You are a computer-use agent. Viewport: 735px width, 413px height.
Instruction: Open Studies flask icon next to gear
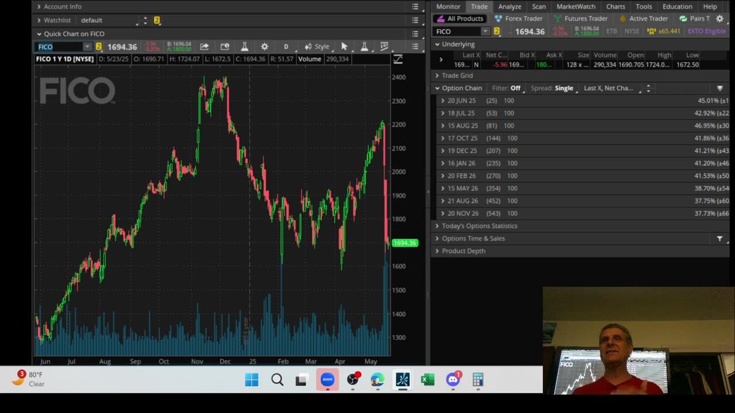pyautogui.click(x=245, y=46)
